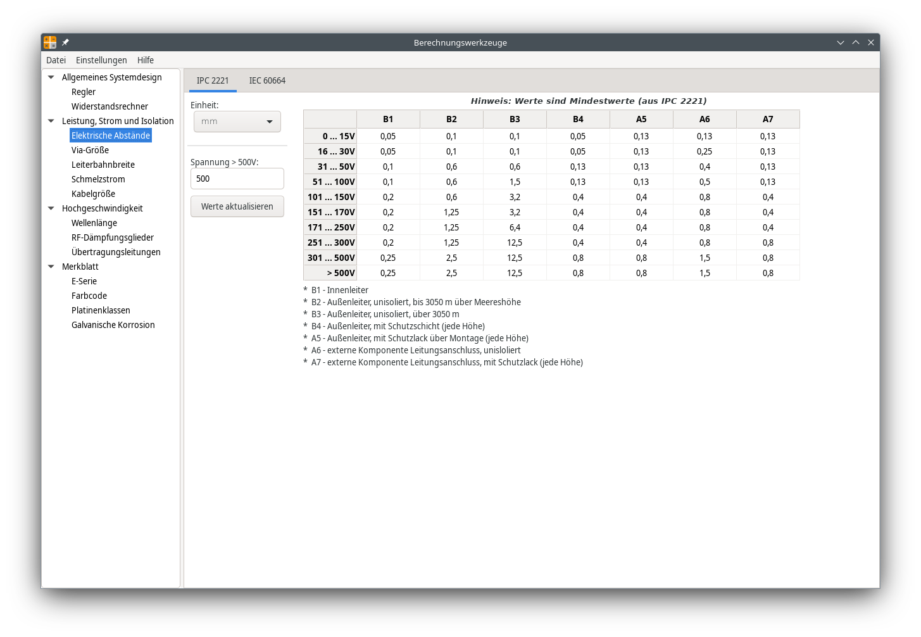Open the Hilfe menu
Screen dimensions: 921x637
[x=146, y=60]
